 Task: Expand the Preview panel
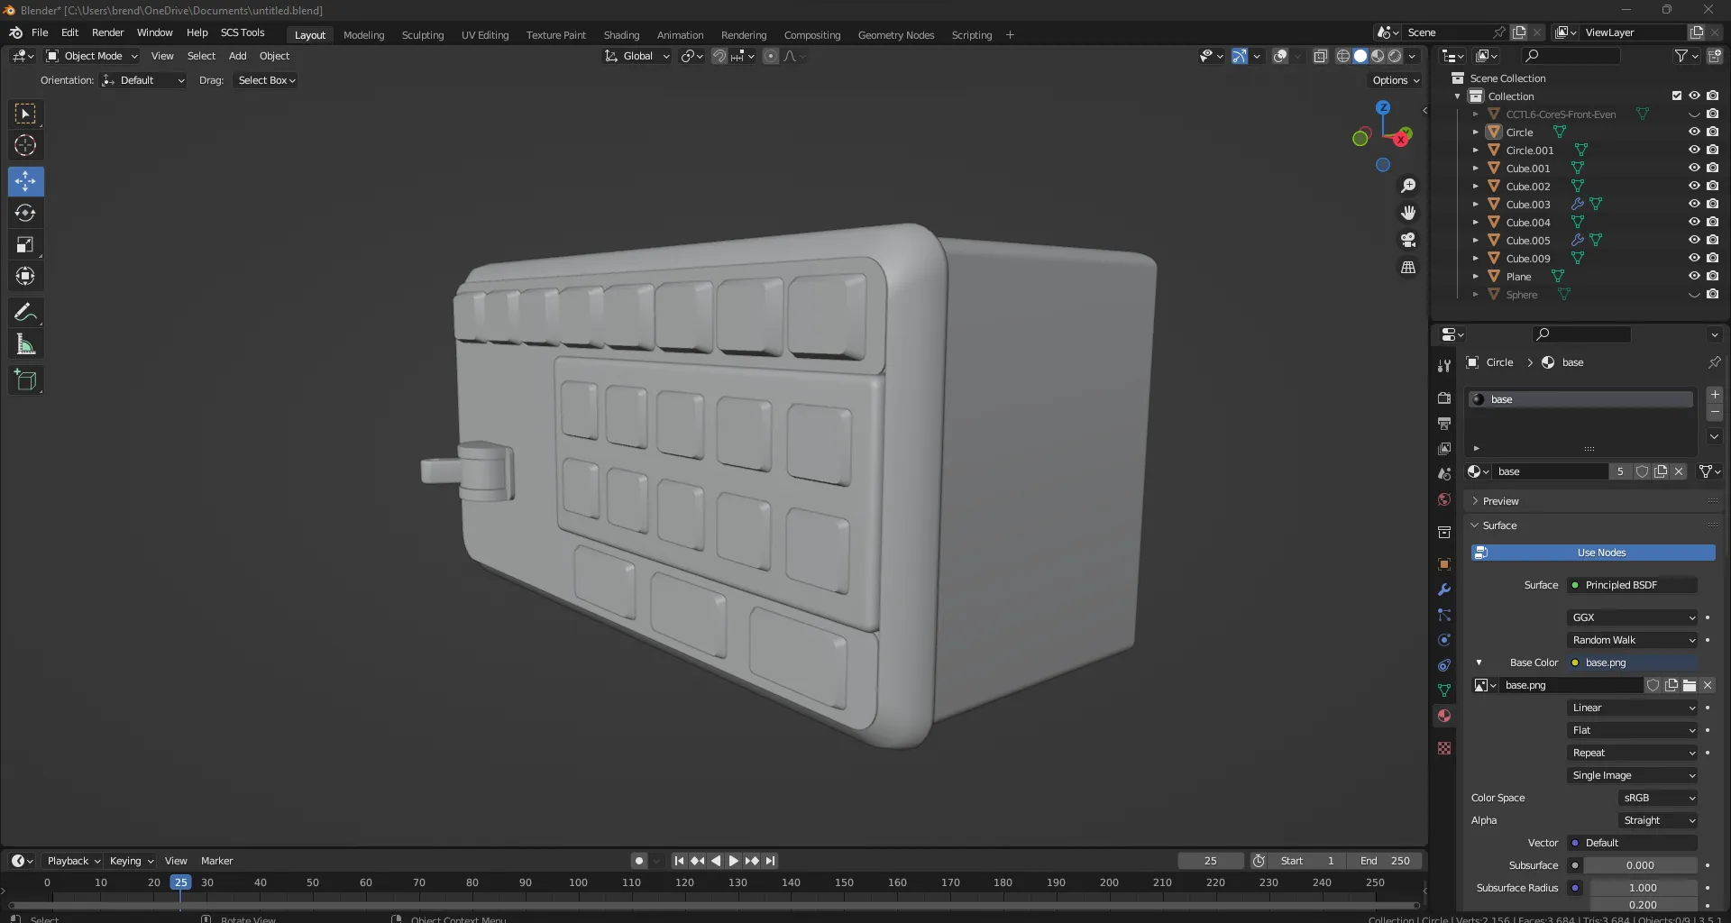click(x=1501, y=501)
